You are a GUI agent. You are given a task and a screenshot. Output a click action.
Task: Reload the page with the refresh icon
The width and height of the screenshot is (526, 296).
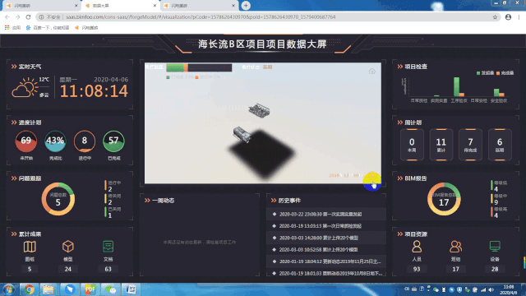click(x=28, y=16)
